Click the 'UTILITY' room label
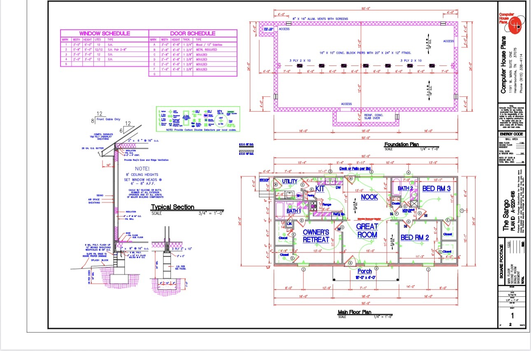The height and width of the screenshot is (351, 531). 290,181
